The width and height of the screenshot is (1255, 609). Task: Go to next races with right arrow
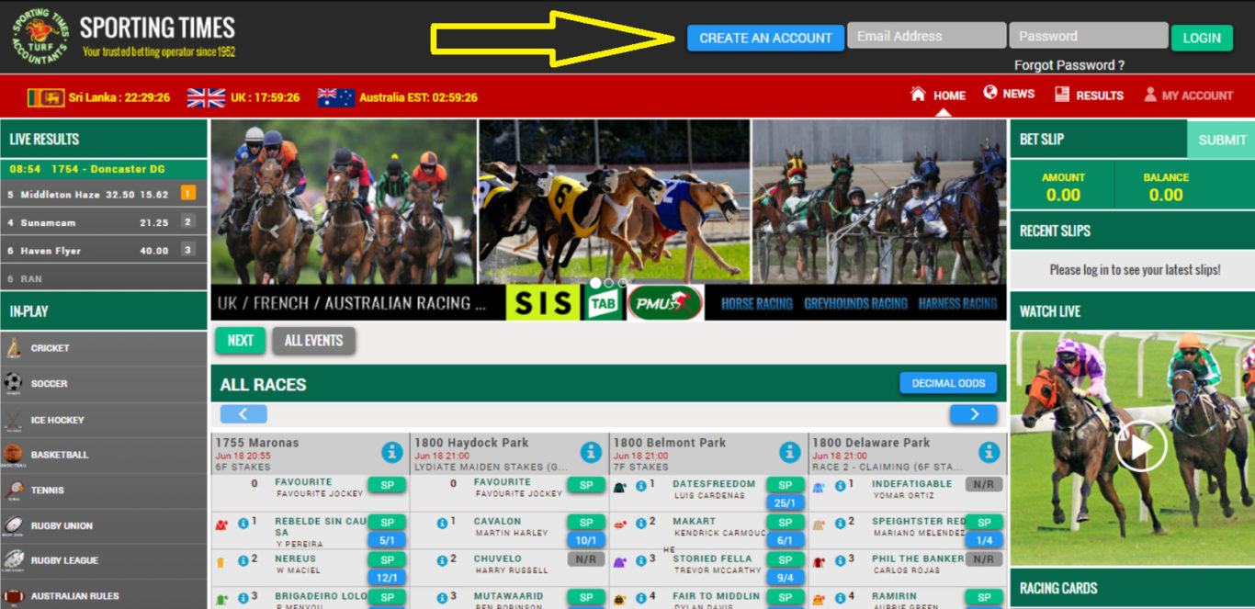coord(974,414)
